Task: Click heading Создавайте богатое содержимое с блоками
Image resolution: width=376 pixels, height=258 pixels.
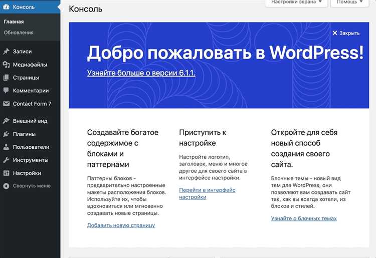Action: point(122,148)
